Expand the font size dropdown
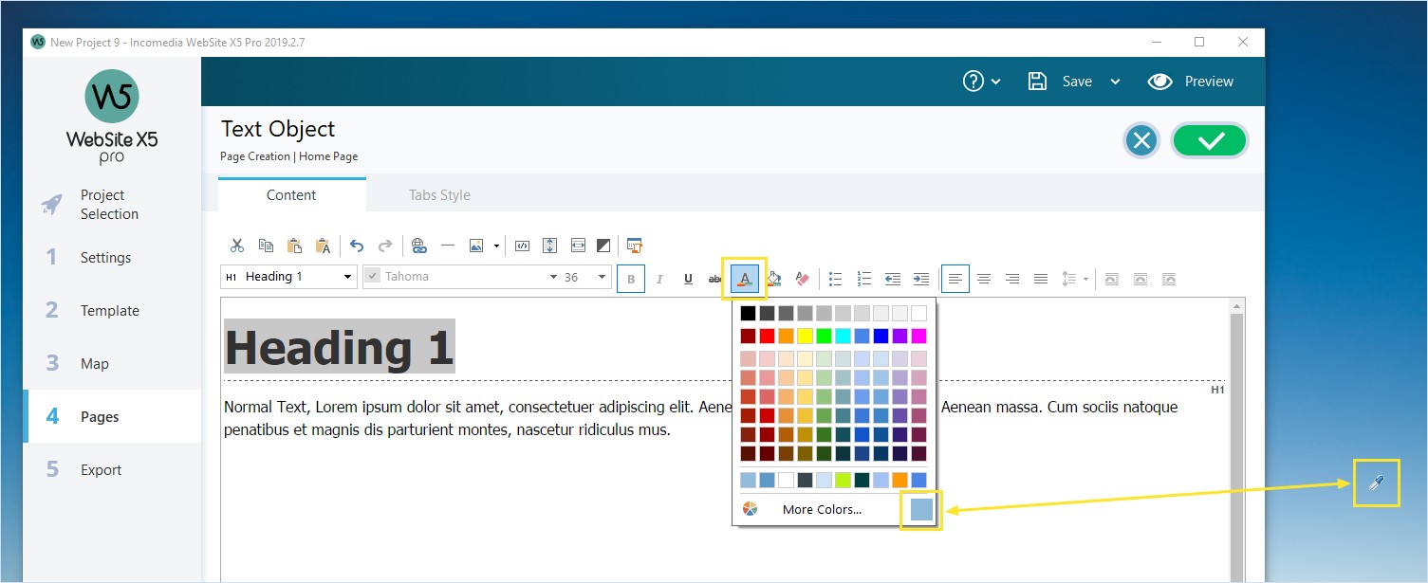 [x=602, y=276]
